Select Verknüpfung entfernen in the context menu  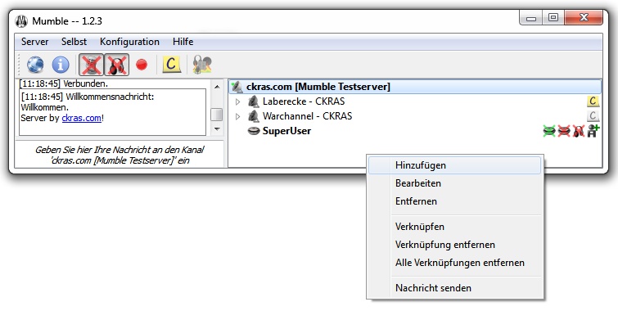pos(455,245)
